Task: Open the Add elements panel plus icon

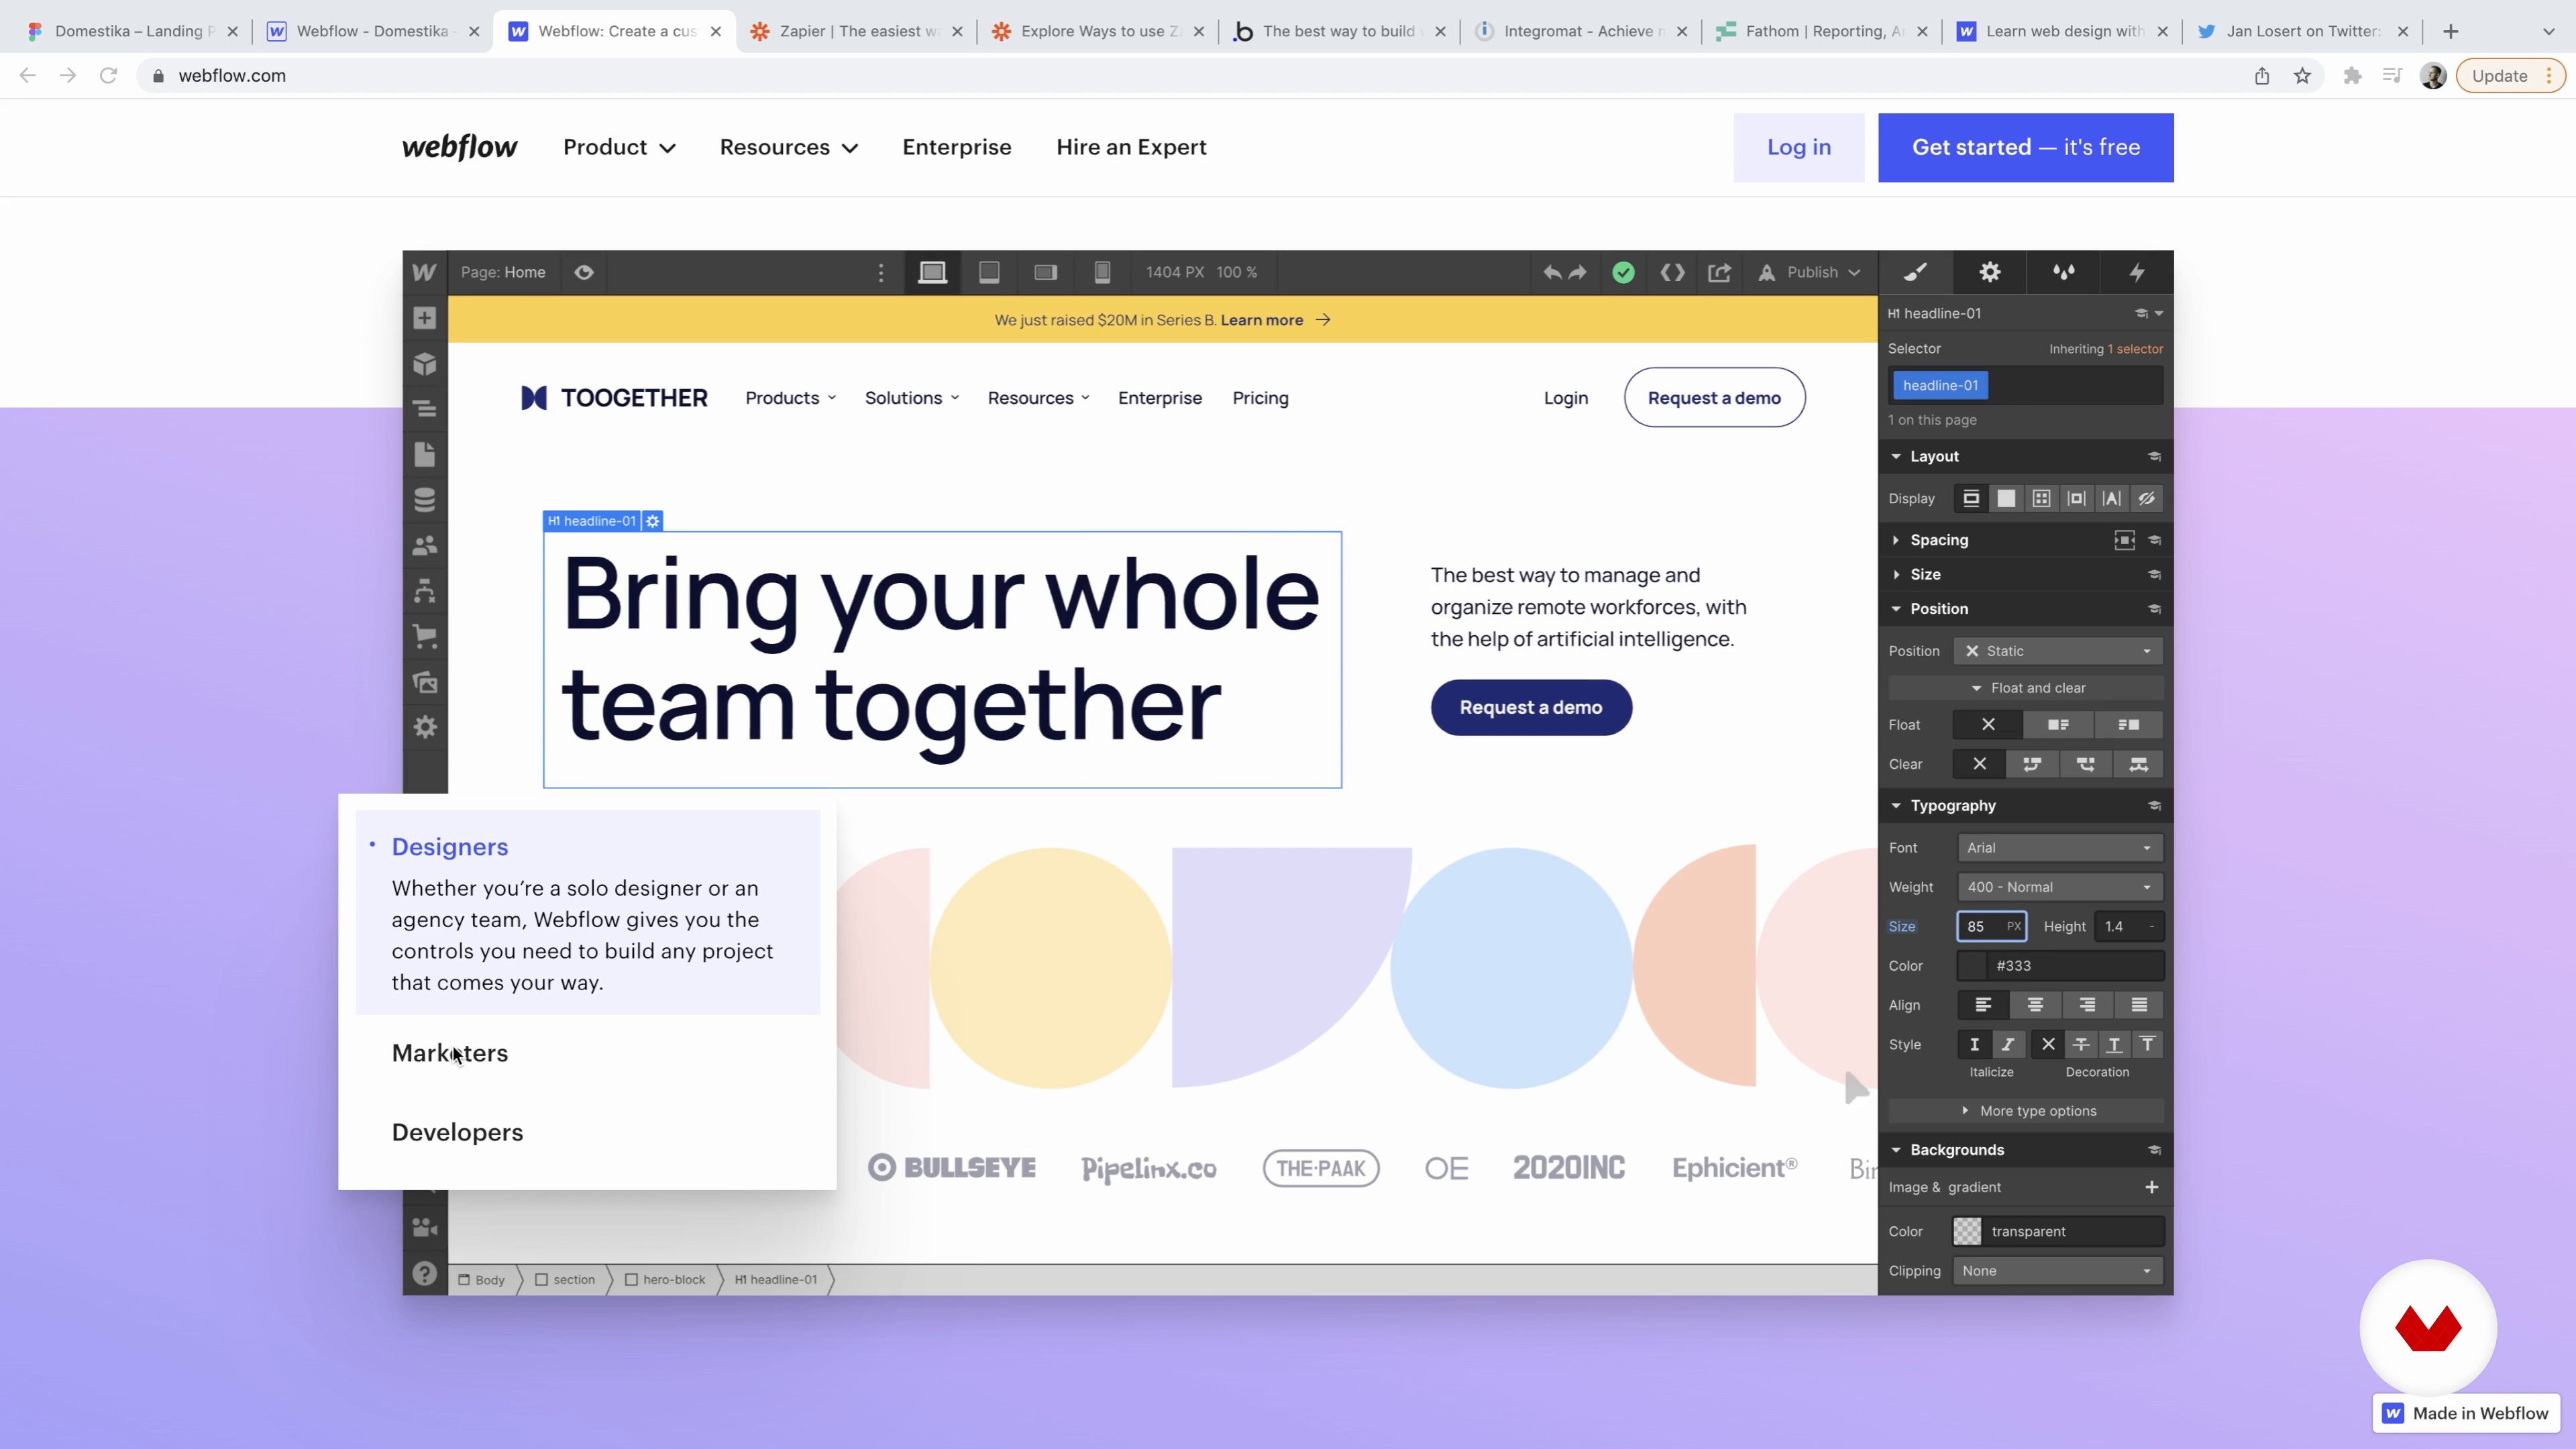Action: [x=424, y=318]
